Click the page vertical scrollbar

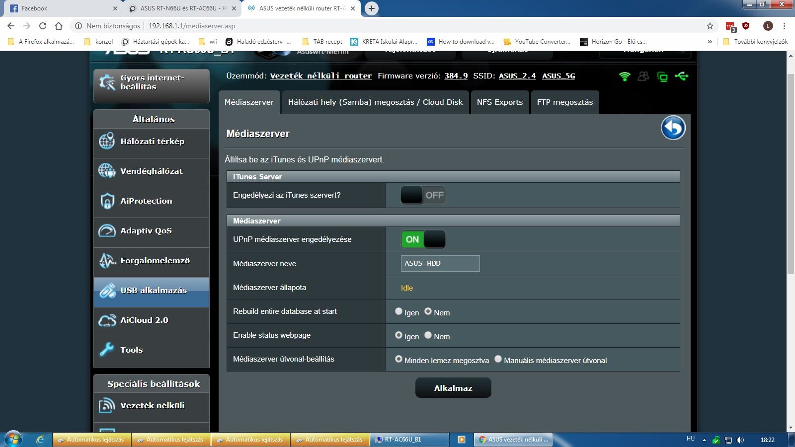coord(791,174)
